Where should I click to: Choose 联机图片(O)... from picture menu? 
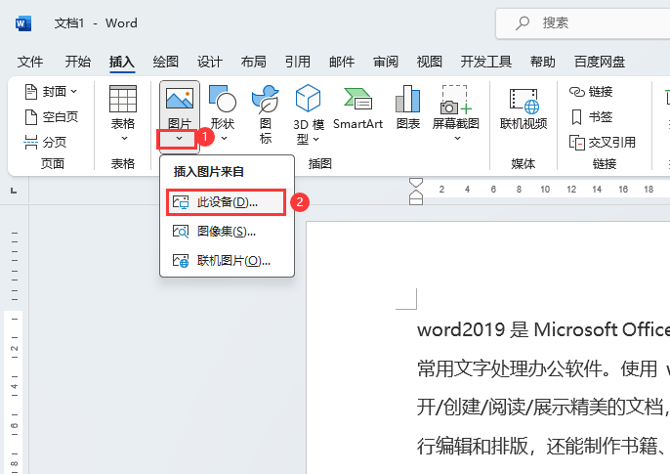(226, 261)
